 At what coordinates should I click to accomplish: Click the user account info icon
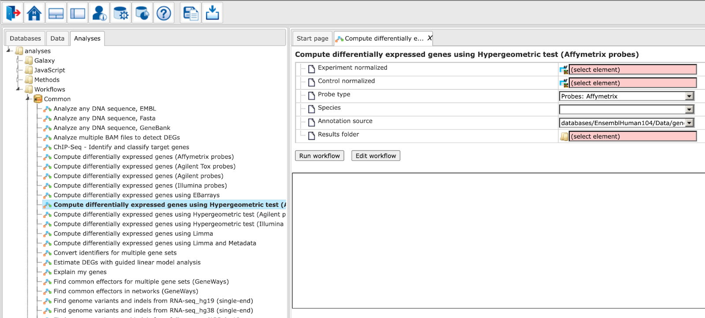(x=99, y=13)
